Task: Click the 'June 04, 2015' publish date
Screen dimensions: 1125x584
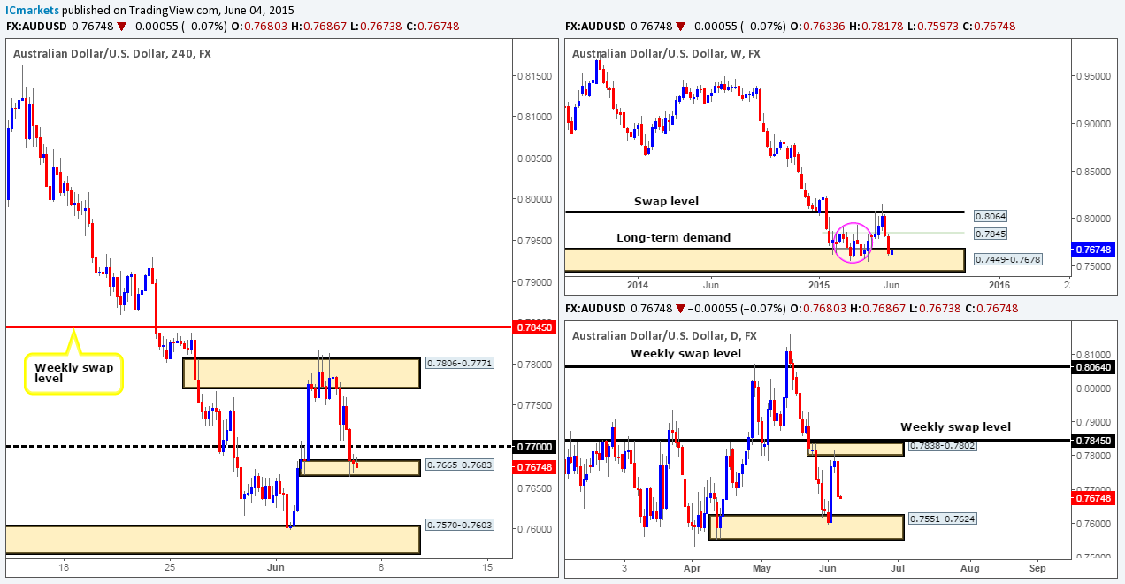Action: coord(260,11)
